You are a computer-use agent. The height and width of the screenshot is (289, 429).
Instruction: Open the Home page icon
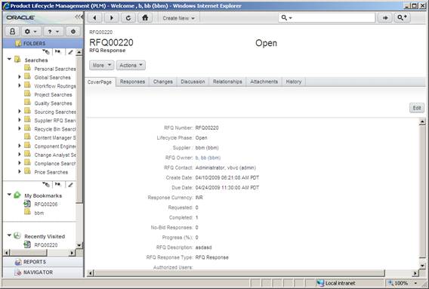pyautogui.click(x=145, y=18)
